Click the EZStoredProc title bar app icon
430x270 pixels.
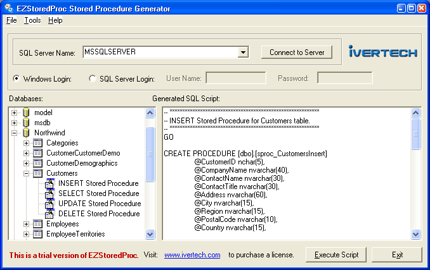(x=9, y=8)
